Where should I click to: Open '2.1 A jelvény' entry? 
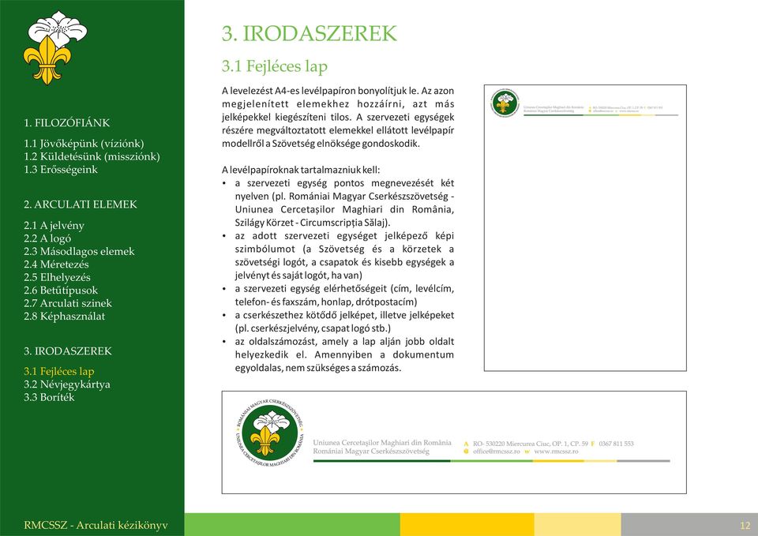click(x=54, y=226)
